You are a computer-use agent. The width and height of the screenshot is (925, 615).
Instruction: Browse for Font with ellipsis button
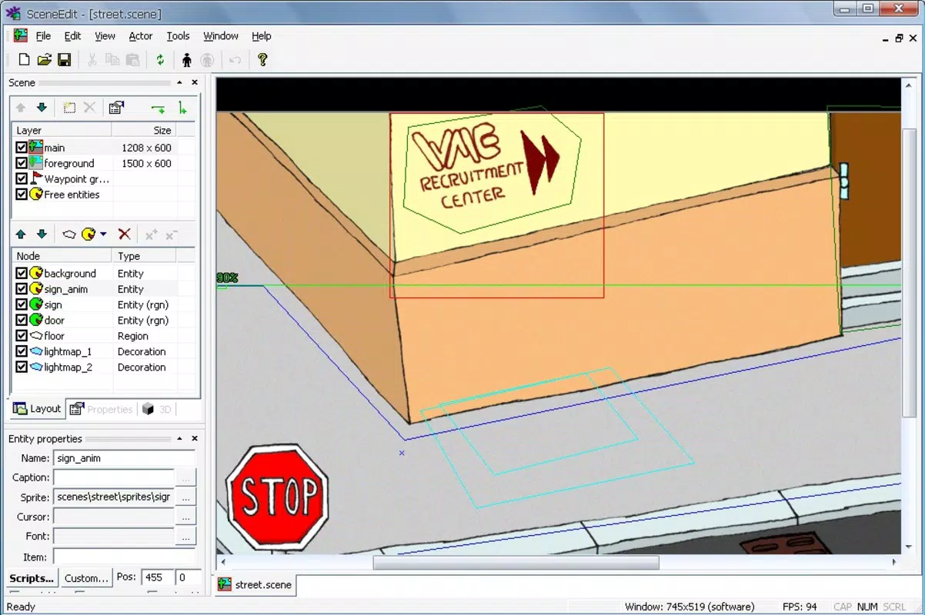tap(185, 537)
